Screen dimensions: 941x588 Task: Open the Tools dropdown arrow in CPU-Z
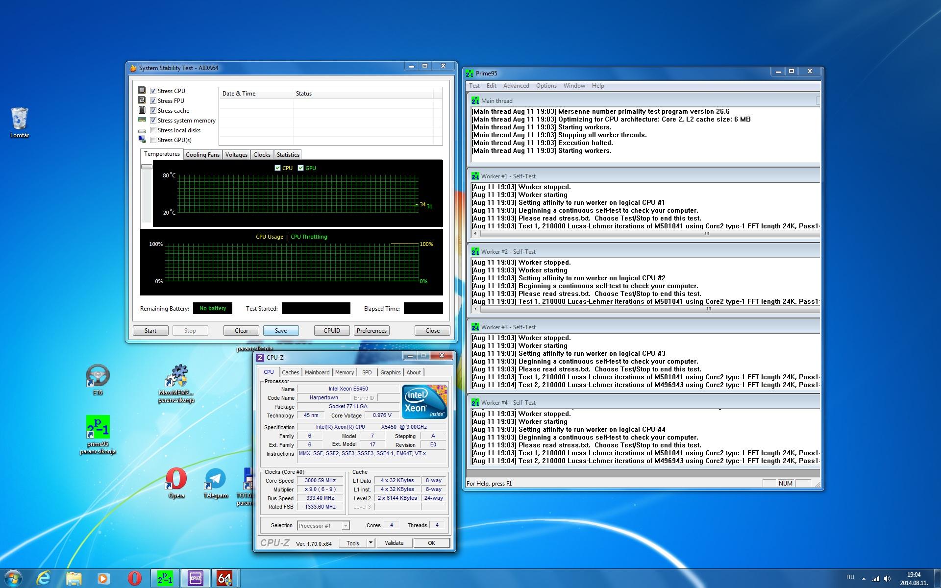click(x=371, y=543)
